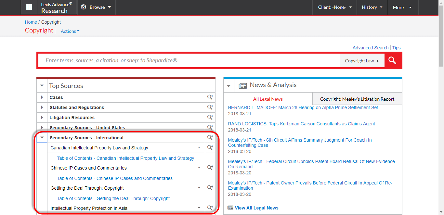Collapse the News & Analysis panel
This screenshot has height=215, width=444.
[229, 86]
